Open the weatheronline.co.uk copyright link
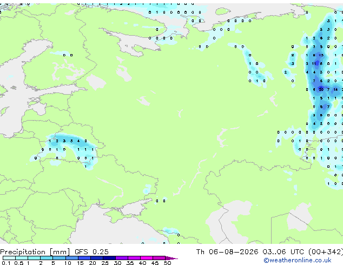Image resolution: width=343 pixels, height=265 pixels. [x=297, y=260]
